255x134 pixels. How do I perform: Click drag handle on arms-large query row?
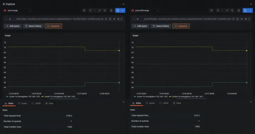pyautogui.click(x=121, y=19)
